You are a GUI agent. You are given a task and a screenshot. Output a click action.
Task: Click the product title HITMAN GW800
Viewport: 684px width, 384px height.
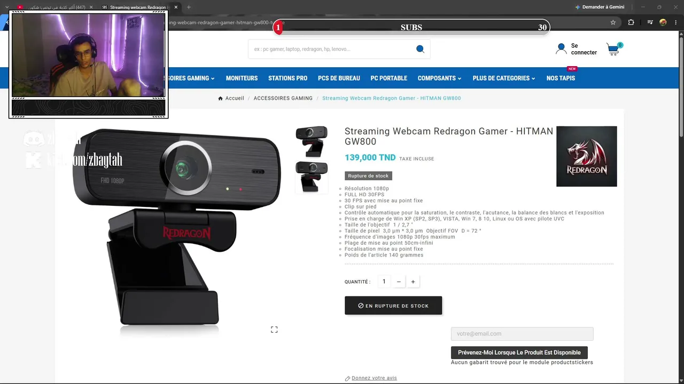coord(449,137)
